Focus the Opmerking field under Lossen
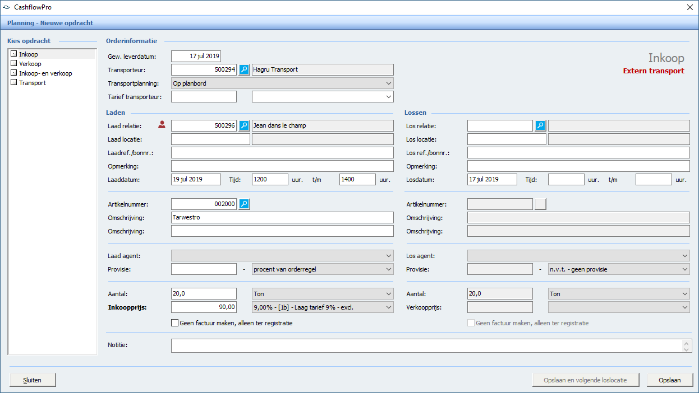The height and width of the screenshot is (393, 699). (x=578, y=166)
